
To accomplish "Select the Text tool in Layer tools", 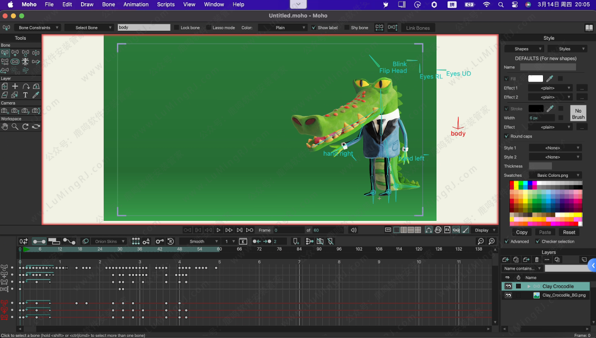I will (25, 95).
